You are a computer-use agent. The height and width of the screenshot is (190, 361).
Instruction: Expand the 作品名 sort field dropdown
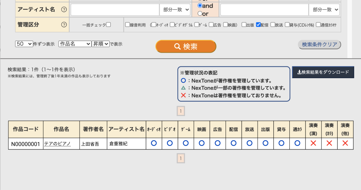click(x=75, y=44)
